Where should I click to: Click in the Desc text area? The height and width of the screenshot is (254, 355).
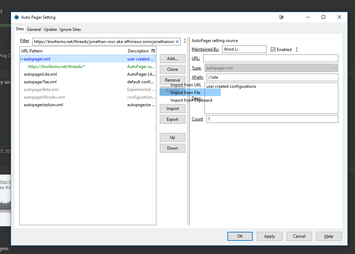point(271,98)
